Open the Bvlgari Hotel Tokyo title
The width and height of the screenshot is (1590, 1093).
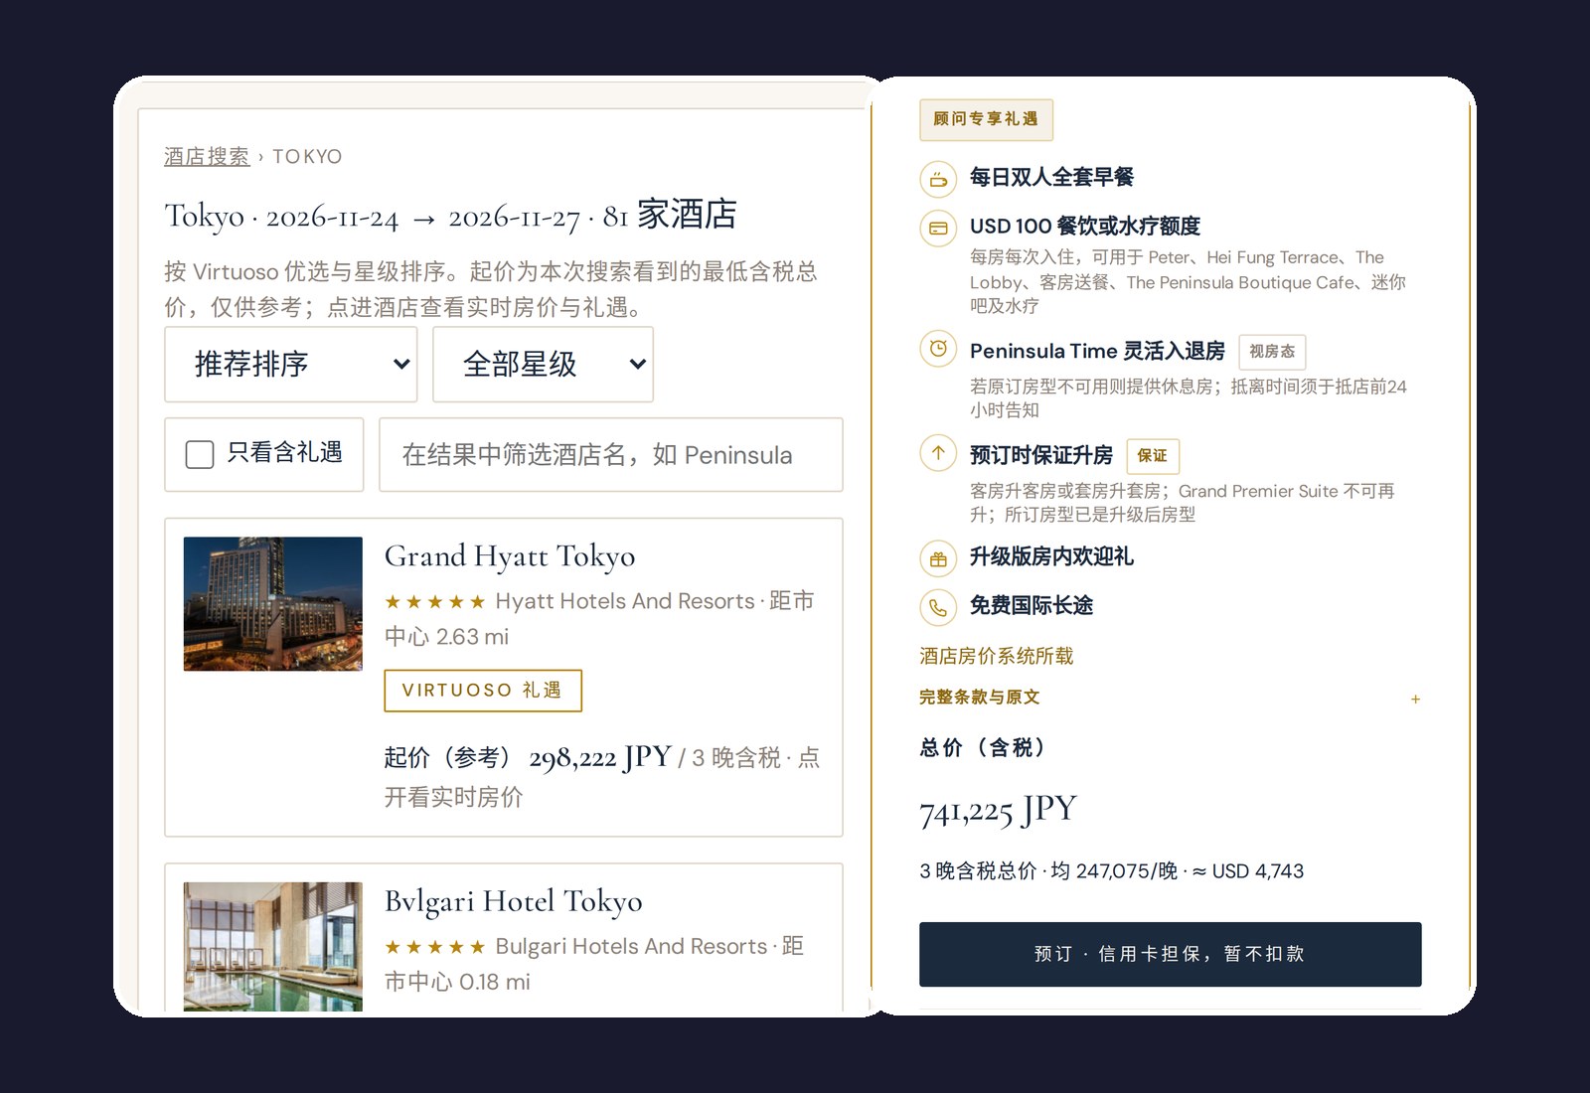click(514, 901)
